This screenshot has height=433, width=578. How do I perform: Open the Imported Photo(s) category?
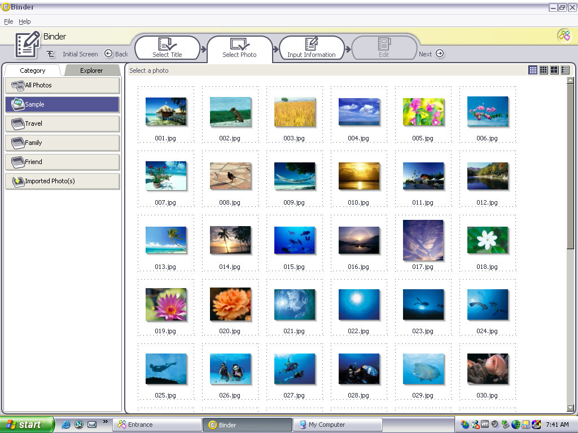point(62,181)
